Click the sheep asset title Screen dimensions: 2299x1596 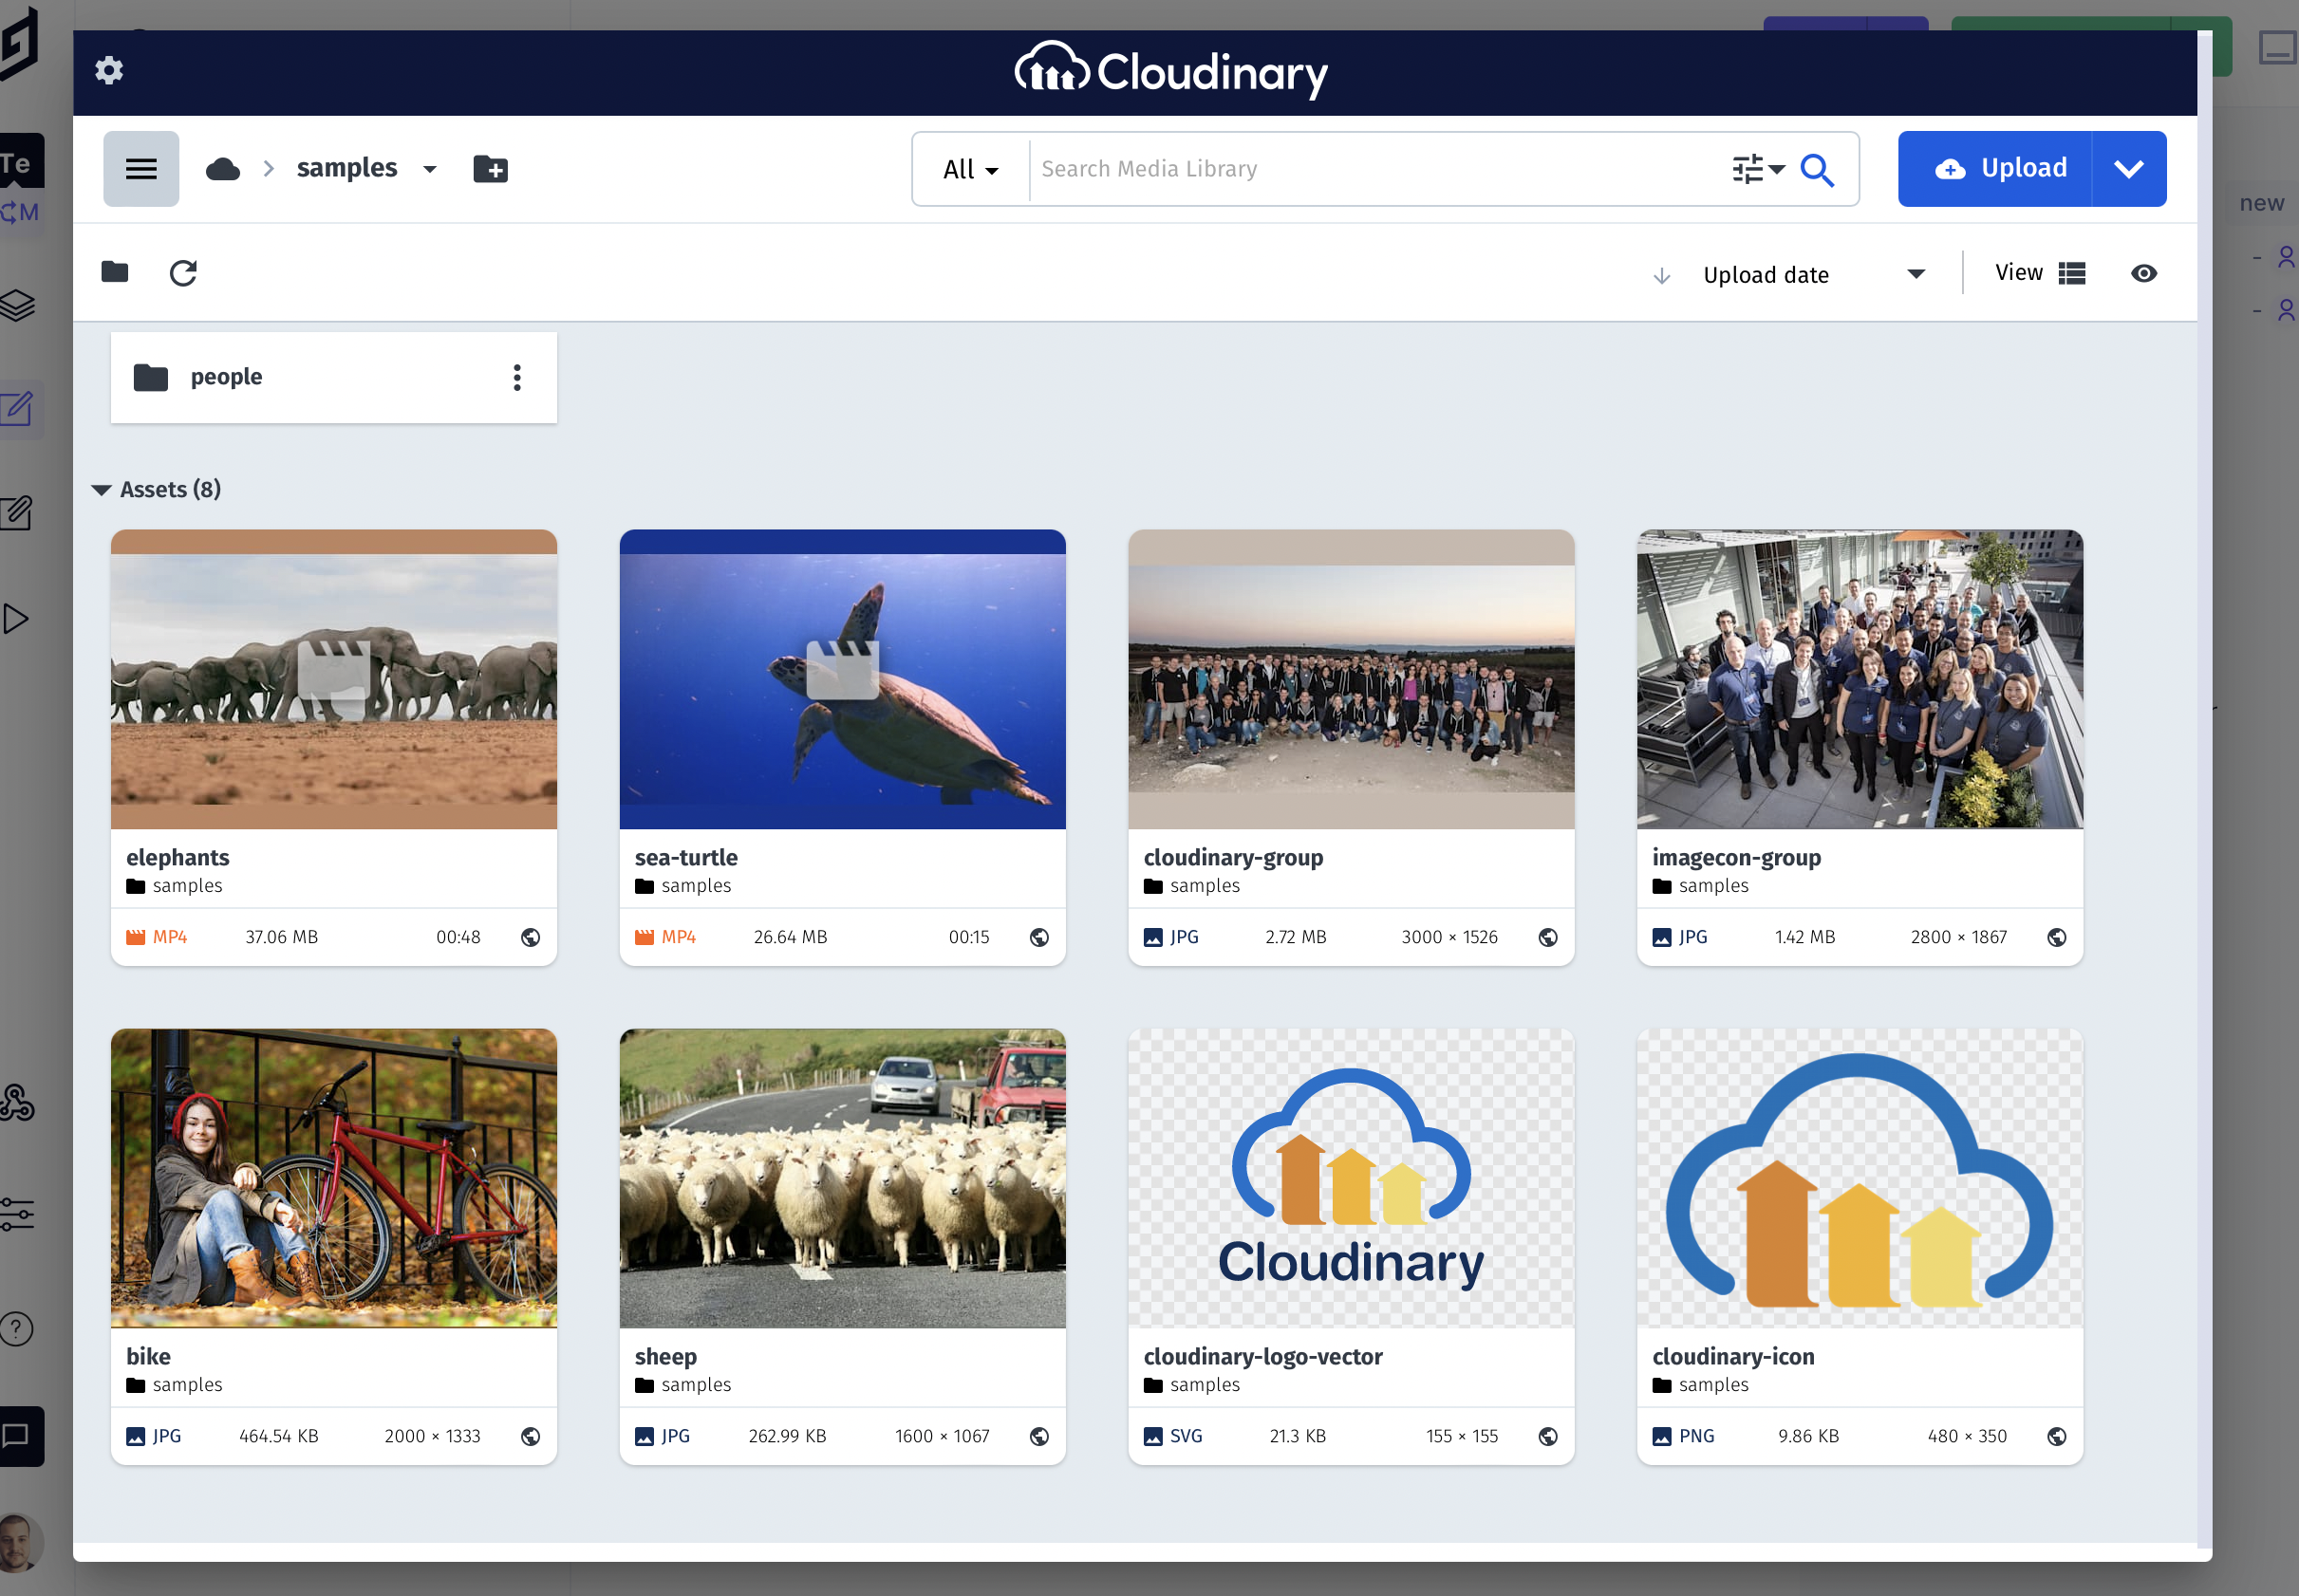pyautogui.click(x=665, y=1356)
